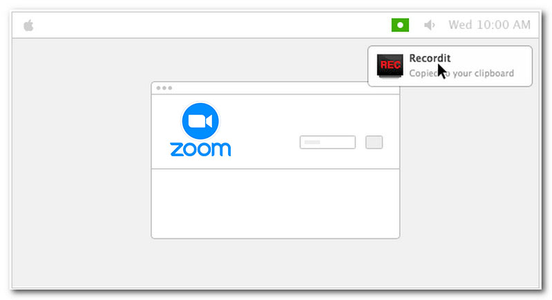Click the Zoom window title bar
This screenshot has height=300, width=552.
pyautogui.click(x=275, y=88)
